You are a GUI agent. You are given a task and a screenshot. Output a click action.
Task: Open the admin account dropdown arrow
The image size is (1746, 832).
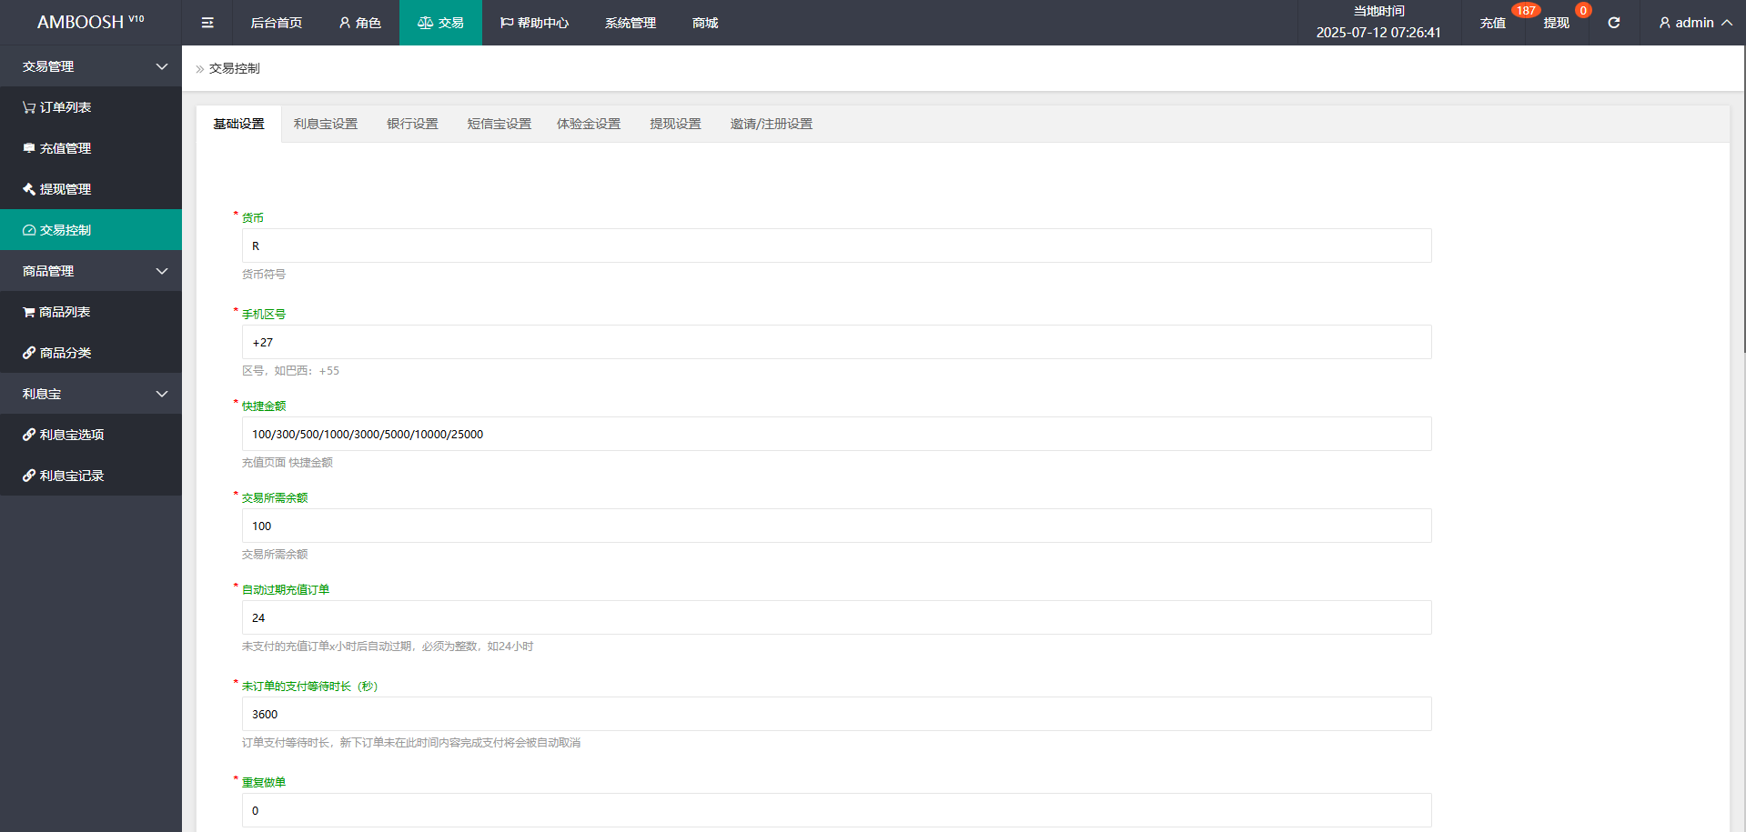1726,23
